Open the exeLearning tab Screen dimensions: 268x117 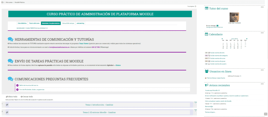tap(80, 23)
